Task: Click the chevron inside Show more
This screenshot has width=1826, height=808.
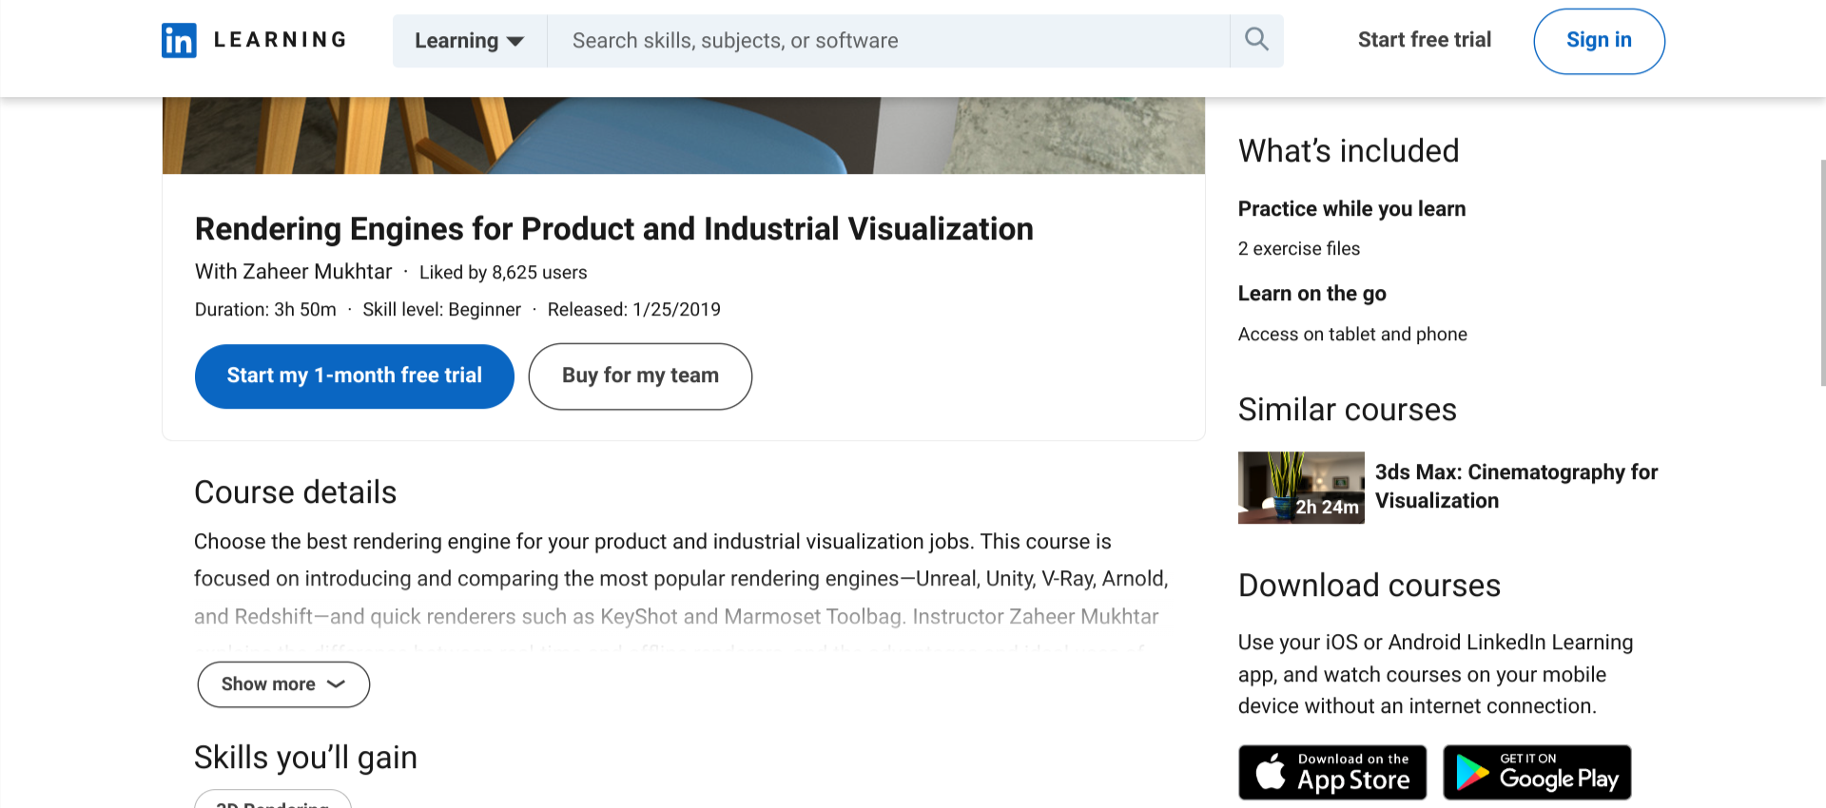Action: click(336, 684)
